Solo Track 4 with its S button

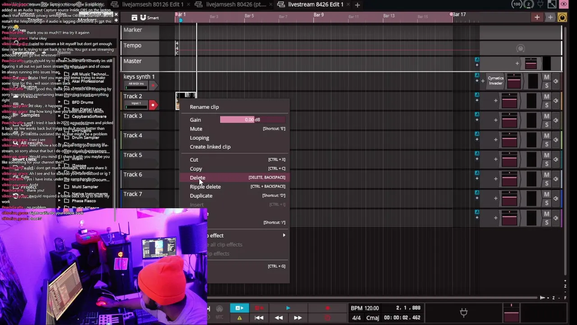pyautogui.click(x=547, y=144)
